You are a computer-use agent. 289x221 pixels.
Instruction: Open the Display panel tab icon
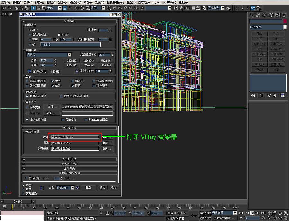(277, 15)
